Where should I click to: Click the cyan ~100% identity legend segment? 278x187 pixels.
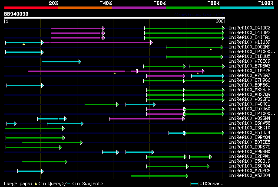pos(247,8)
